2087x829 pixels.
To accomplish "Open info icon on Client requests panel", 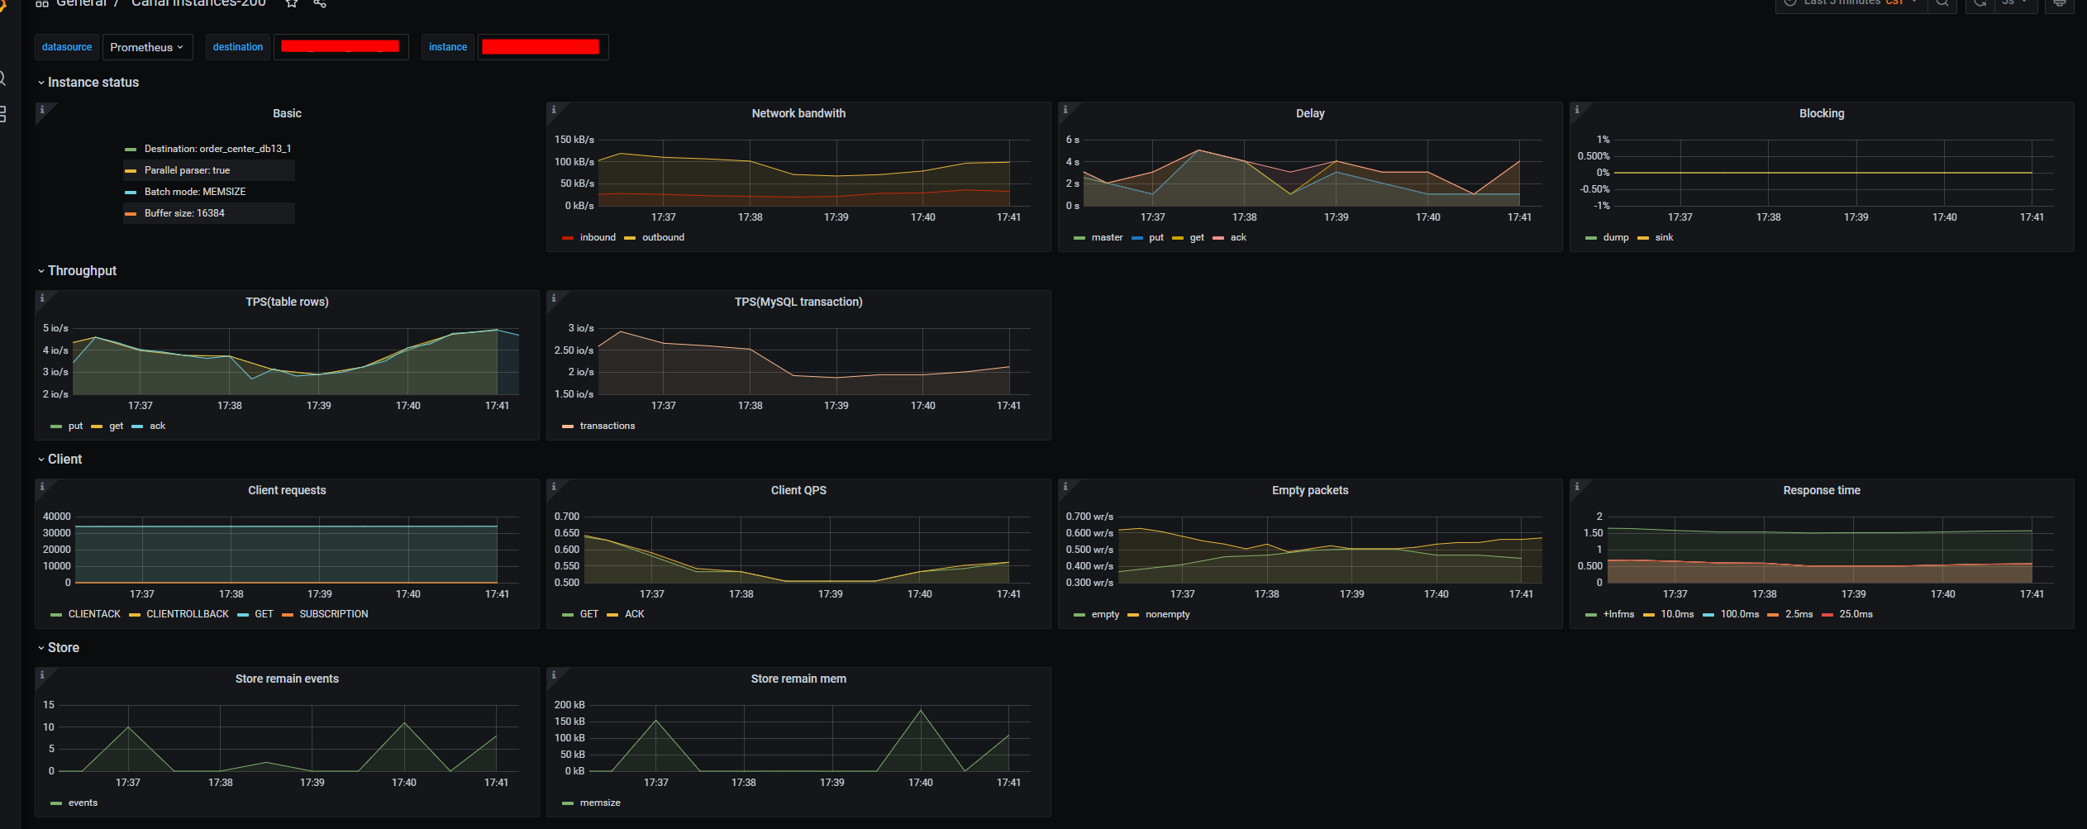I will pos(42,486).
